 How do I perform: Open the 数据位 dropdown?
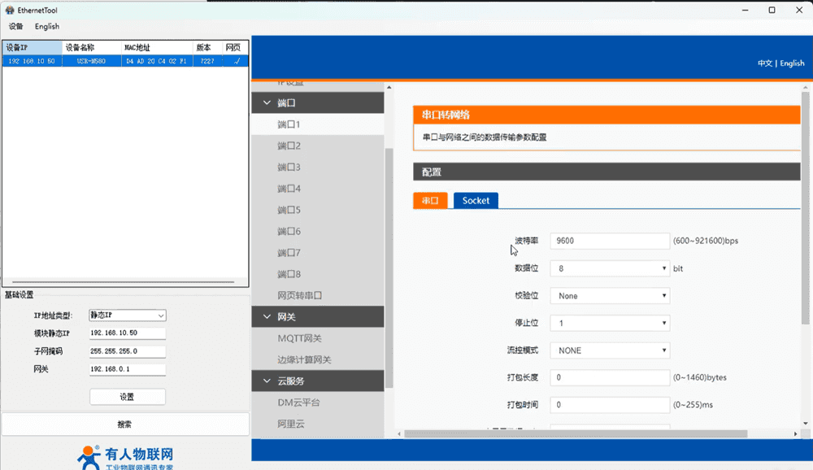tap(610, 268)
